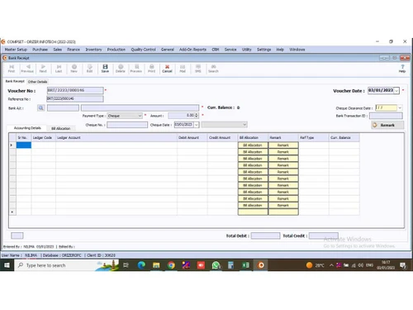Open Calculator from the taskbar

pos(230,265)
